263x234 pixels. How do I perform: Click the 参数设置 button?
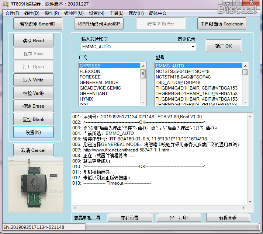click(x=130, y=217)
